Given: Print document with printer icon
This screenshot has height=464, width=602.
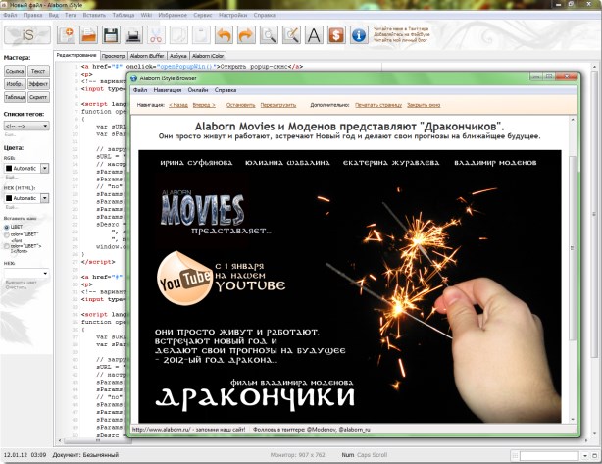Looking at the screenshot, I should point(133,35).
